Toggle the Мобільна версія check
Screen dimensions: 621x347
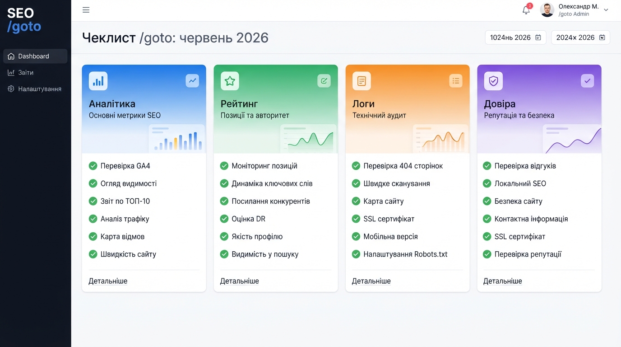pos(356,236)
